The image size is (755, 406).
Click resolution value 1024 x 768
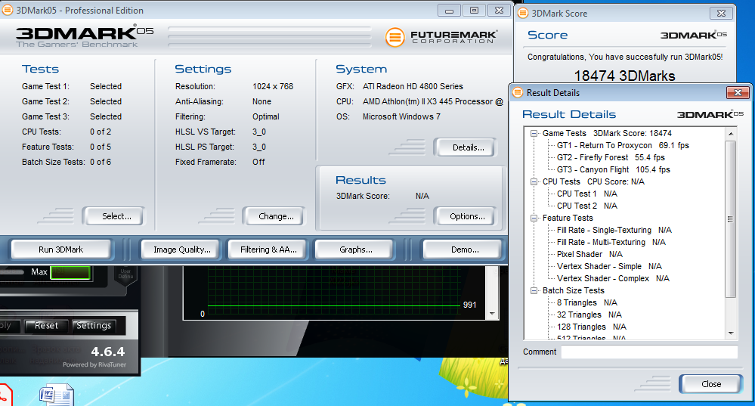point(273,86)
